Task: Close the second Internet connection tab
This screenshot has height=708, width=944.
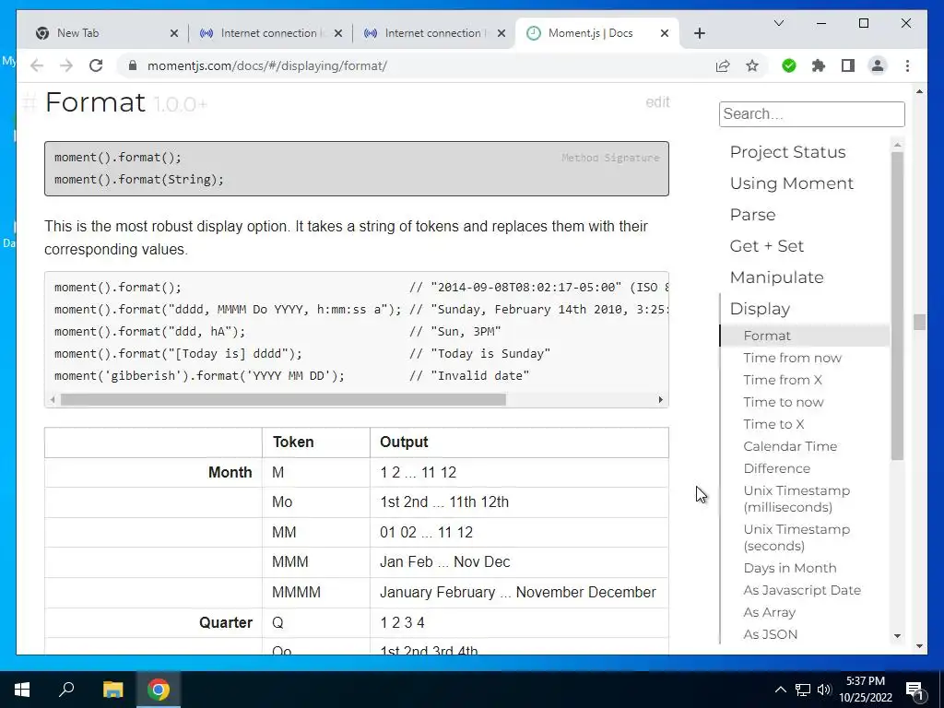Action: 501,33
